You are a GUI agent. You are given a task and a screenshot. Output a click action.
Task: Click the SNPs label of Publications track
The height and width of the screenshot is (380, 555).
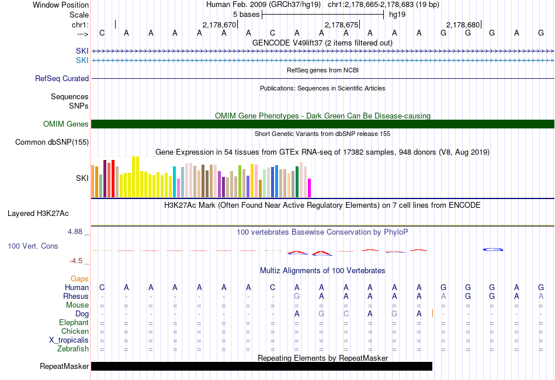79,106
